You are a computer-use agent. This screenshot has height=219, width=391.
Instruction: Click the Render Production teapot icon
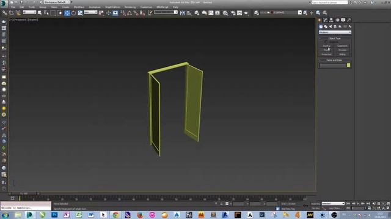246,13
